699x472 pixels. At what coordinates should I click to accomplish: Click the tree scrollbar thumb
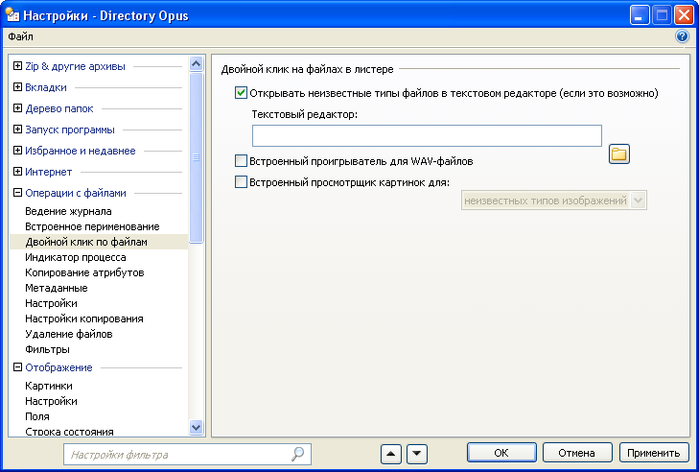pos(197,157)
